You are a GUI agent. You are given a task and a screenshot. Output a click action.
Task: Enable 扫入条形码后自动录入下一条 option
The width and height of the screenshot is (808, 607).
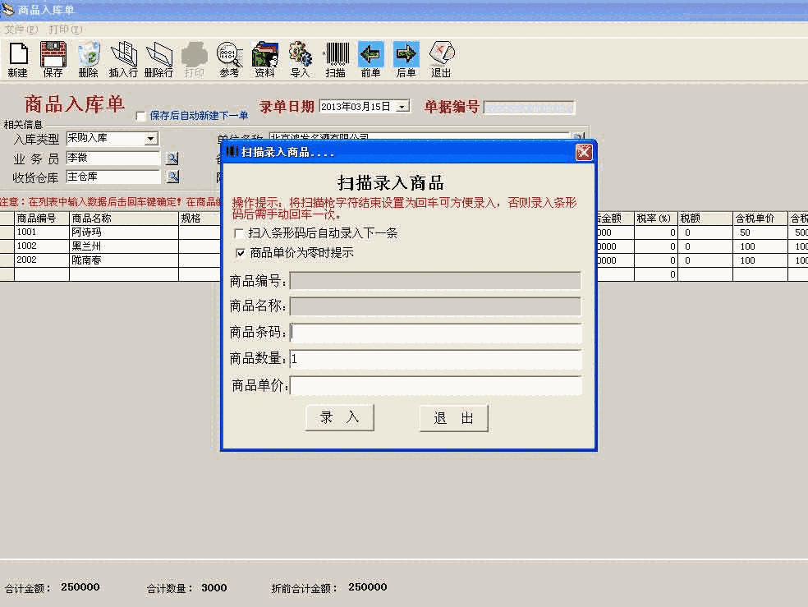[240, 234]
